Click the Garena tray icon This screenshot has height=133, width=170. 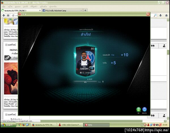[x=148, y=125]
